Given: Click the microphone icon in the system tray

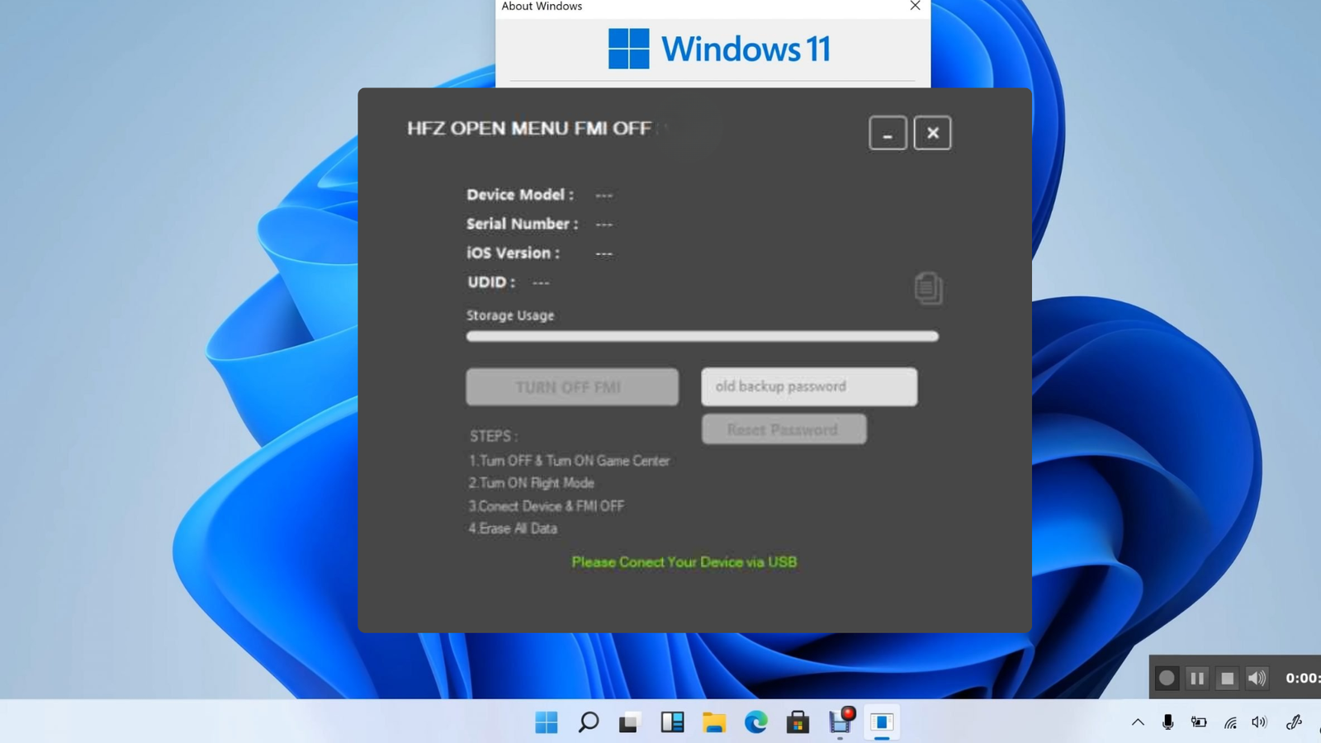Looking at the screenshot, I should tap(1168, 720).
